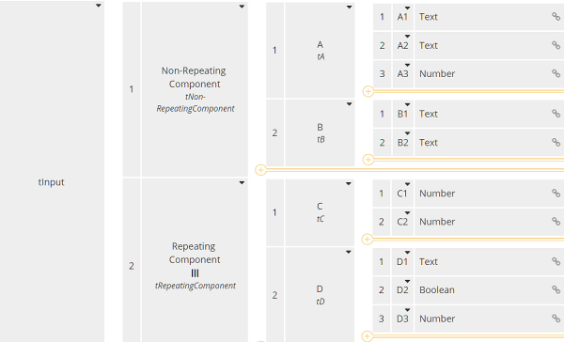Click the link icon on A1 row
The height and width of the screenshot is (342, 564).
(x=556, y=16)
